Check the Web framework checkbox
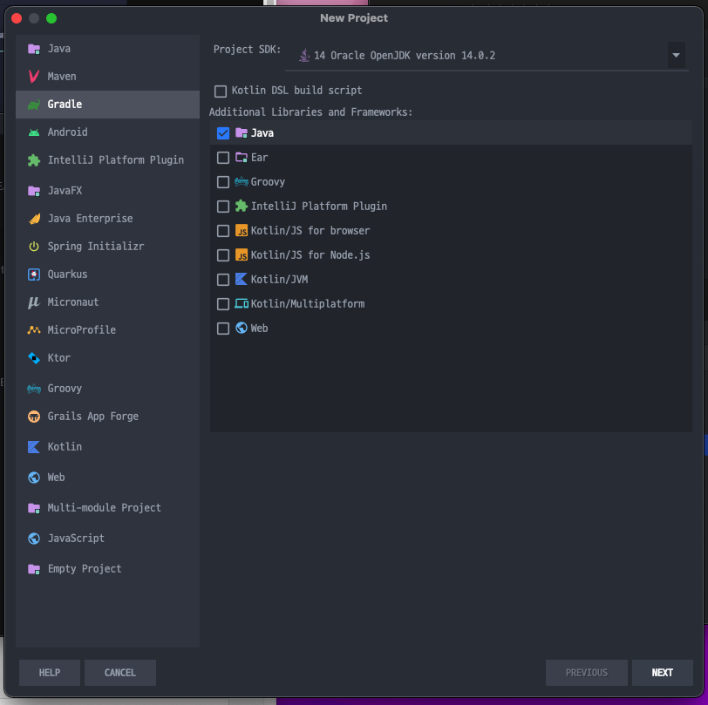Viewport: 708px width, 705px height. pos(223,329)
